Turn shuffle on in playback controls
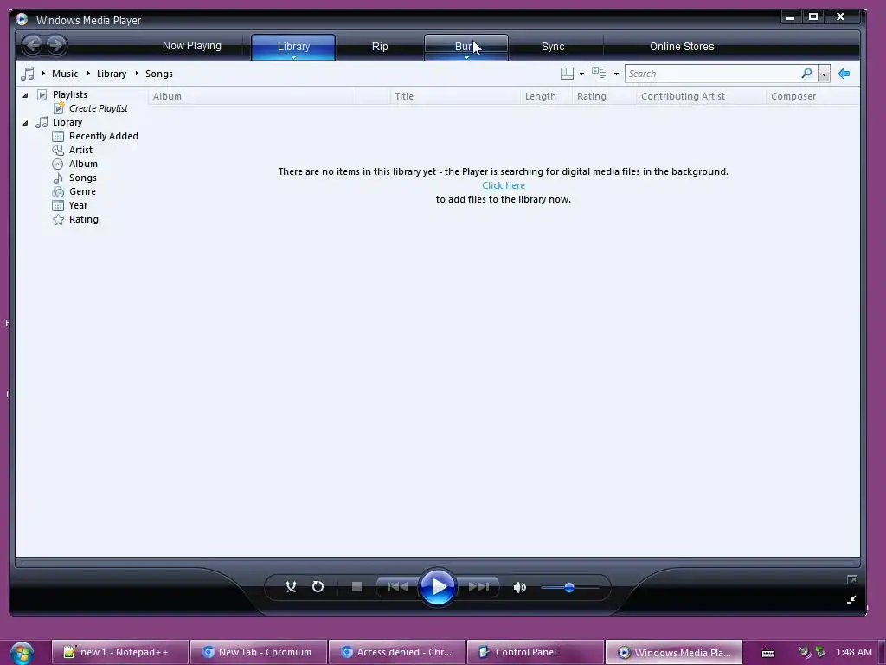Viewport: 886px width, 665px height. [291, 587]
